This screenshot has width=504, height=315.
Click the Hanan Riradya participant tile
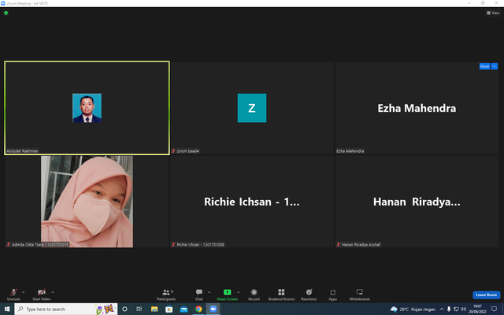point(417,202)
